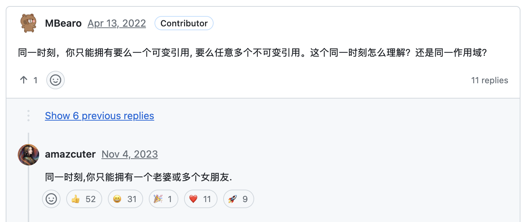Toggle the laugh reaction showing 31
Viewport: 529px width, 222px height.
[x=125, y=199]
